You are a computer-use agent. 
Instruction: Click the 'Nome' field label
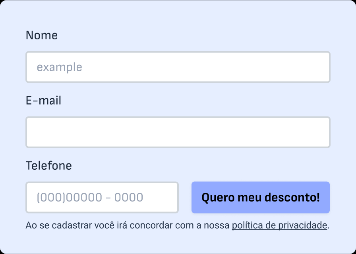click(x=42, y=35)
